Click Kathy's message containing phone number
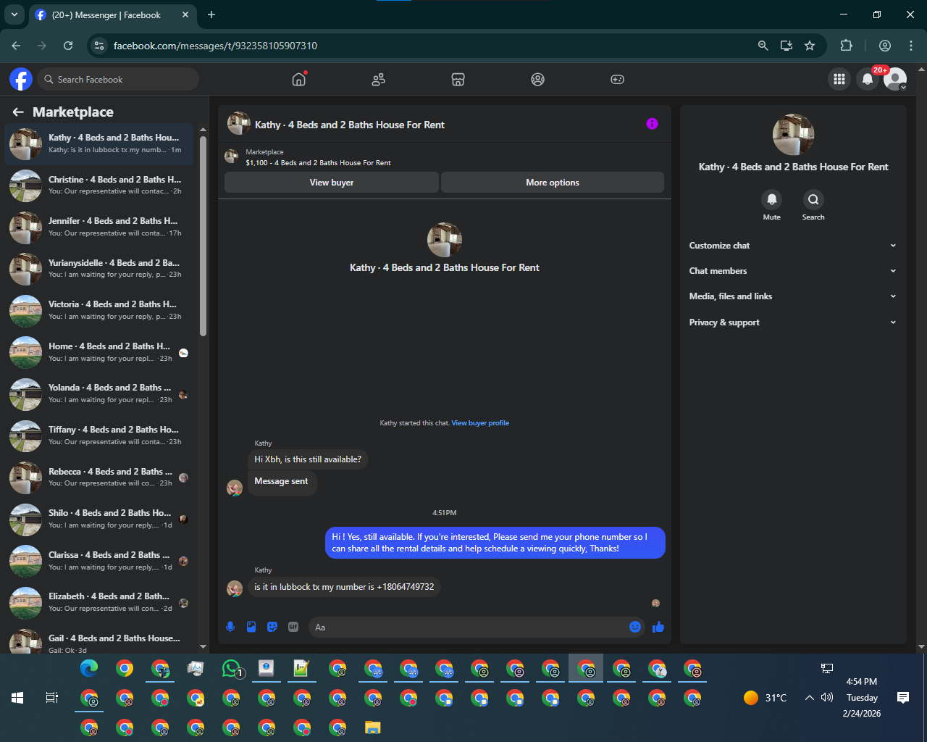 click(344, 587)
